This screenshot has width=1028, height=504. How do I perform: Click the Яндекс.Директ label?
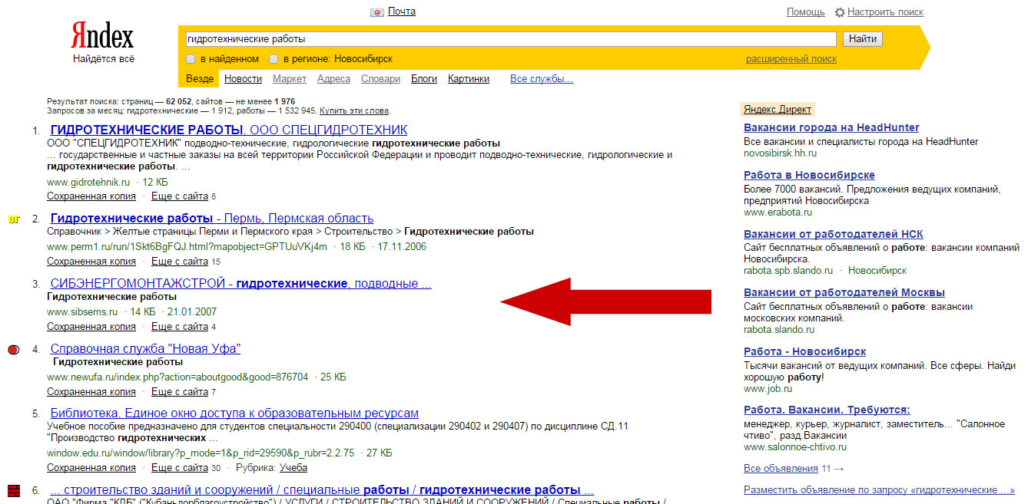tap(777, 110)
